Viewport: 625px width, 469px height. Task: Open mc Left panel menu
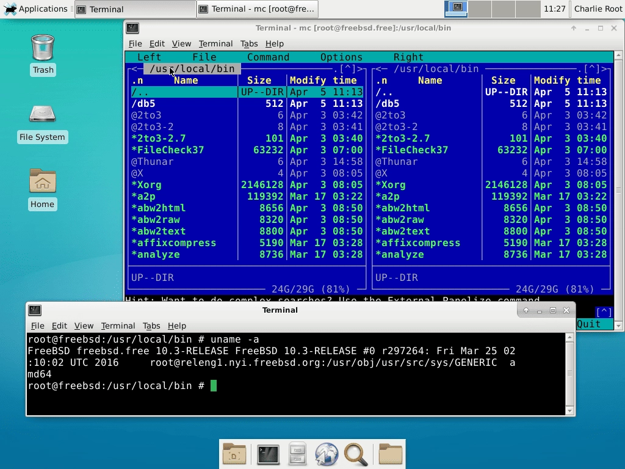(149, 57)
